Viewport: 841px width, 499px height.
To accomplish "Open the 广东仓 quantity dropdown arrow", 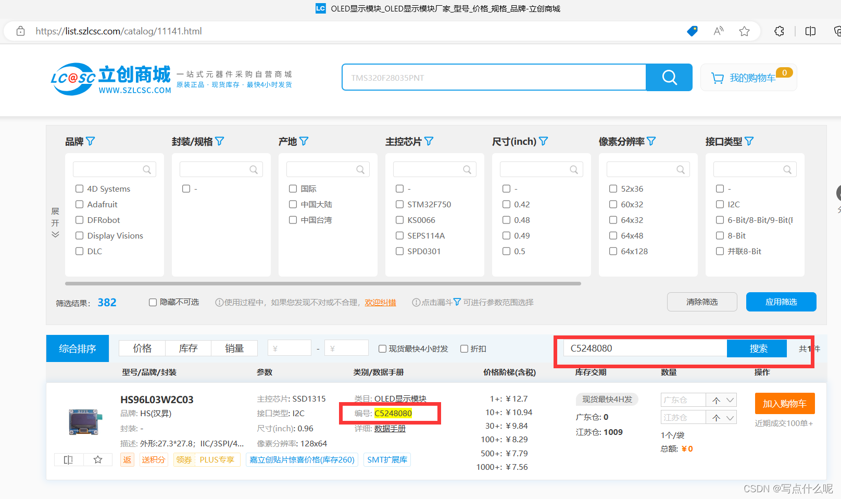I will (730, 400).
